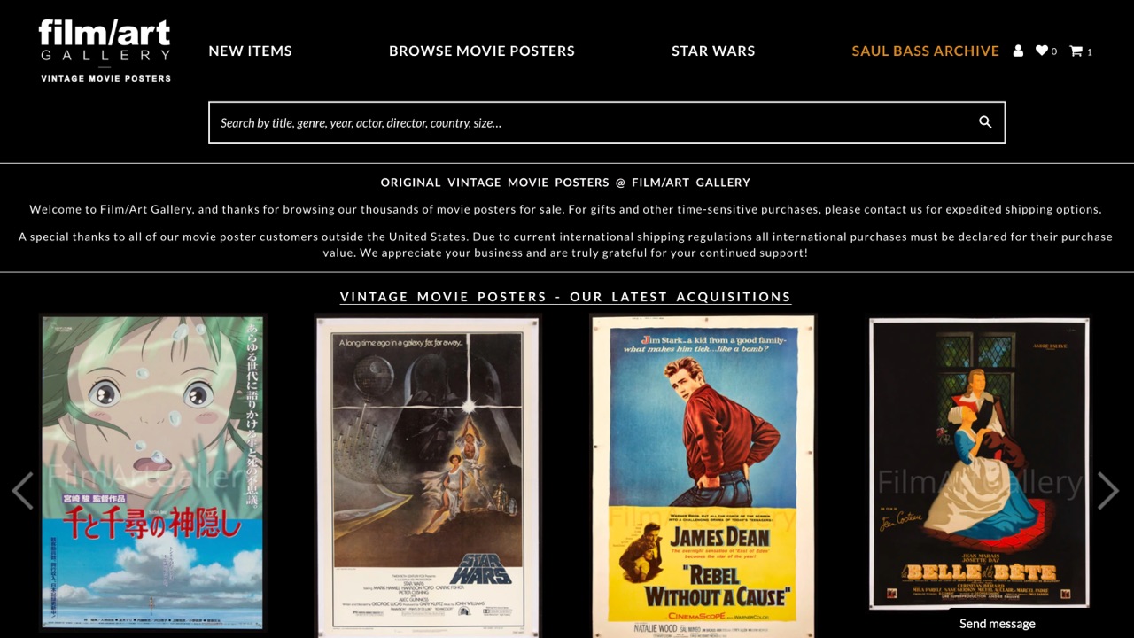Click the Film/Art Gallery logo
This screenshot has height=638, width=1134.
[105, 51]
